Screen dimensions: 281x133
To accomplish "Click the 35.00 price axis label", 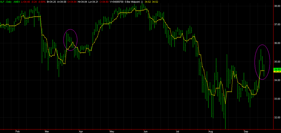I will [277, 61].
